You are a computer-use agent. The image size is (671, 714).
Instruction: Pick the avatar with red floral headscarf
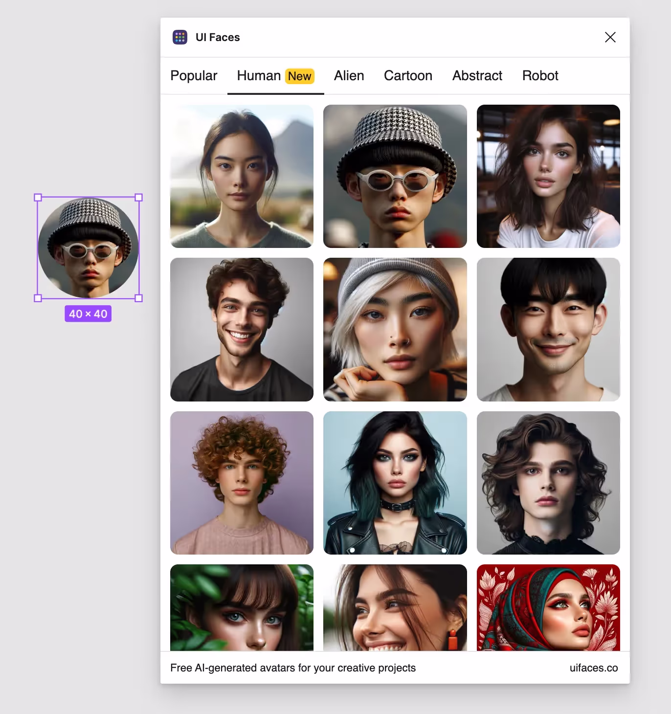coord(548,608)
